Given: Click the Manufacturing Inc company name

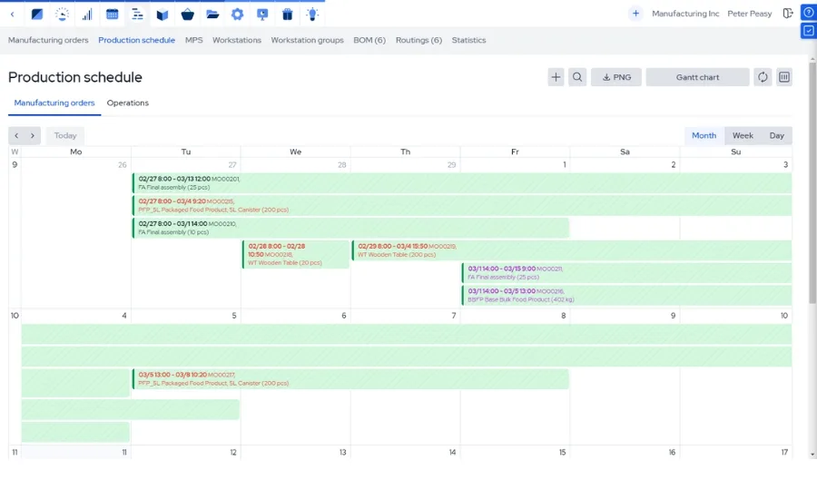Looking at the screenshot, I should (685, 14).
